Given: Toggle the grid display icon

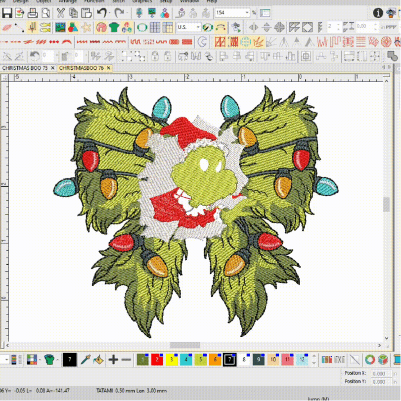Looking at the screenshot, I should [x=155, y=27].
